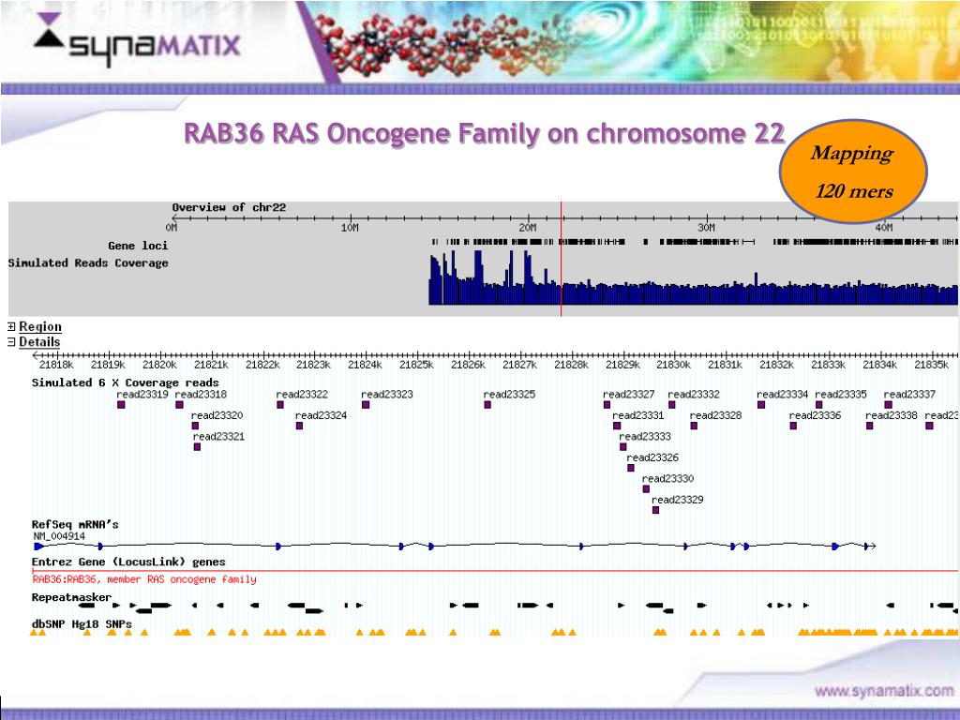
Task: Click the Repeatmasker track heading
Action: [x=71, y=597]
